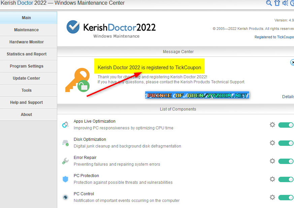Toggle Apps Live Optimization off
The image size is (294, 208).
286,125
